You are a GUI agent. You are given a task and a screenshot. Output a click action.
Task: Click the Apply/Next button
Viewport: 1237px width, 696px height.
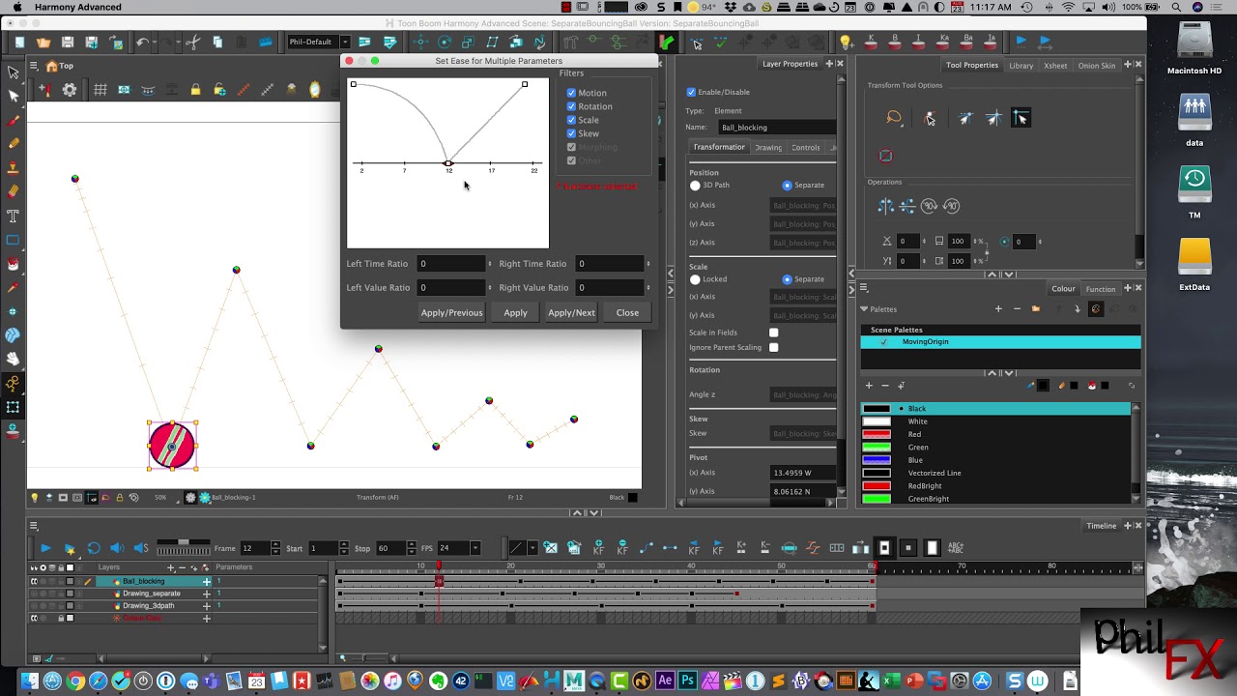click(571, 313)
